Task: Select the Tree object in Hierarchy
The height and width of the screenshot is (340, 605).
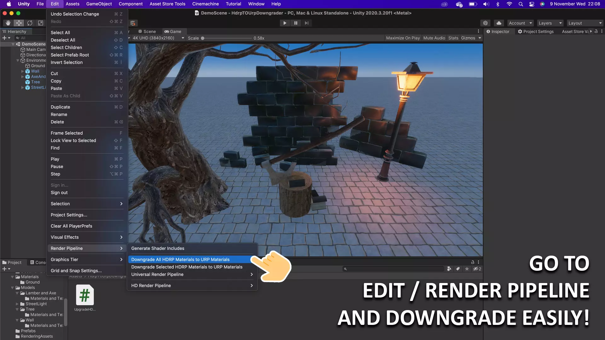Action: 35,82
